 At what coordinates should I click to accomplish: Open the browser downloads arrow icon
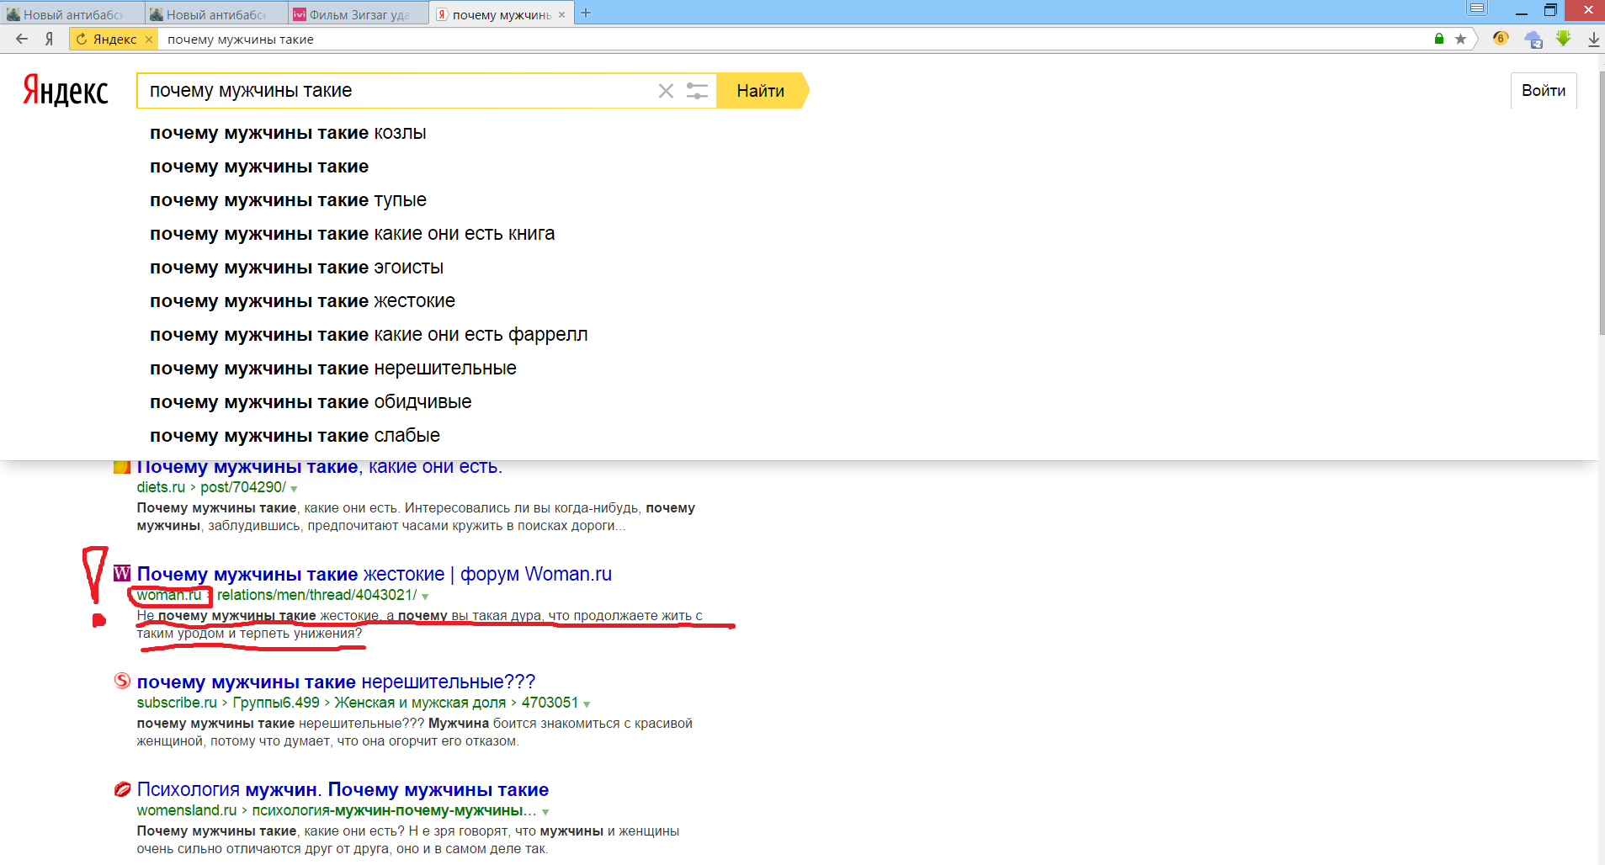(x=1593, y=39)
